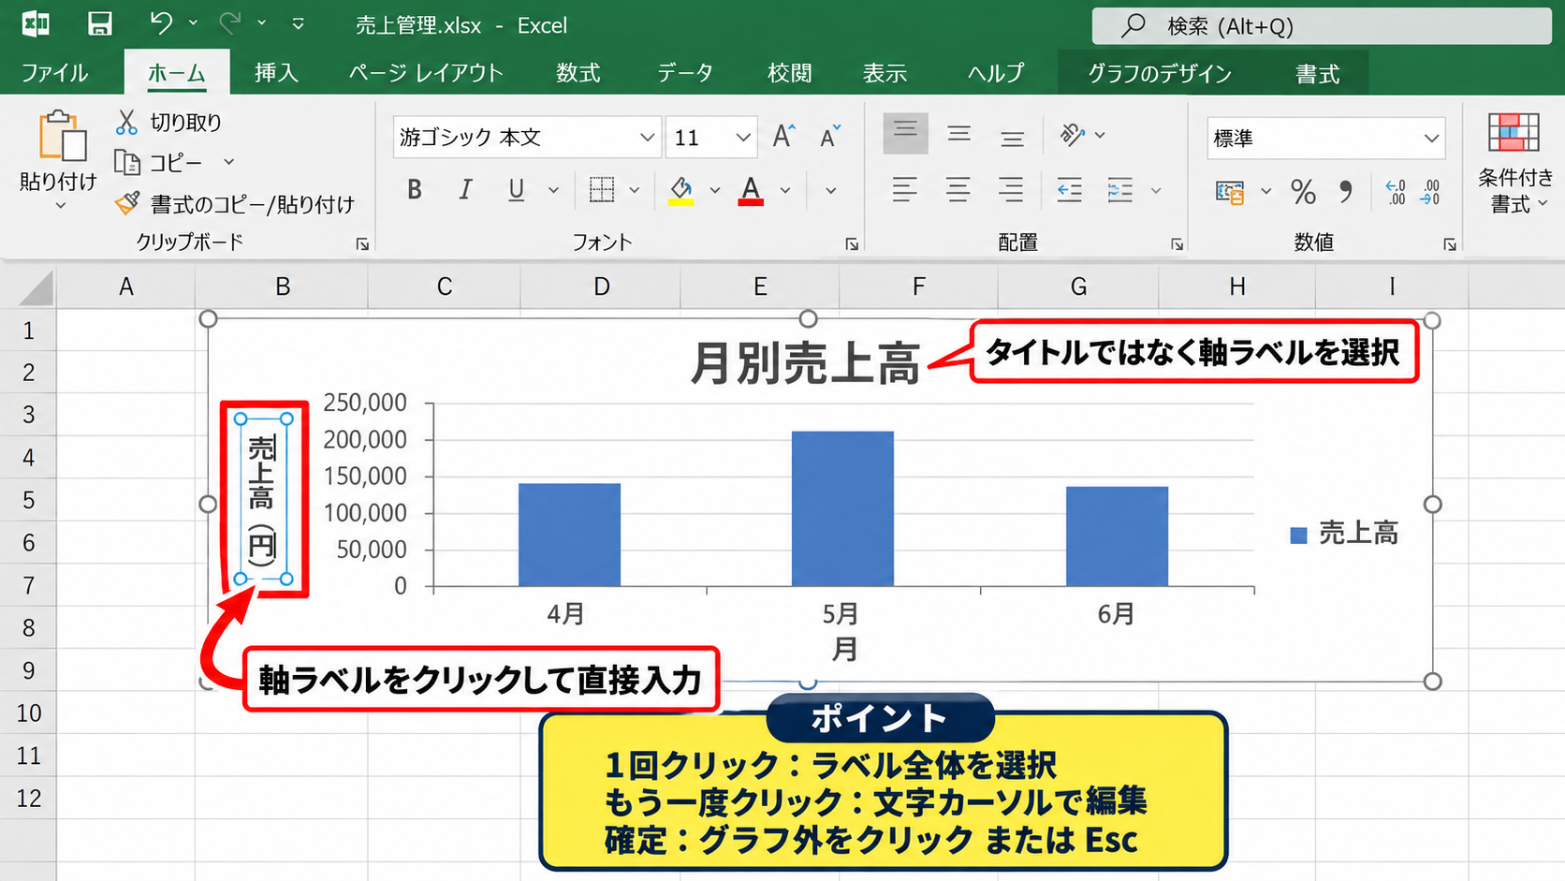Select the chart title 月別売上高
Image resolution: width=1565 pixels, height=881 pixels.
tap(805, 363)
